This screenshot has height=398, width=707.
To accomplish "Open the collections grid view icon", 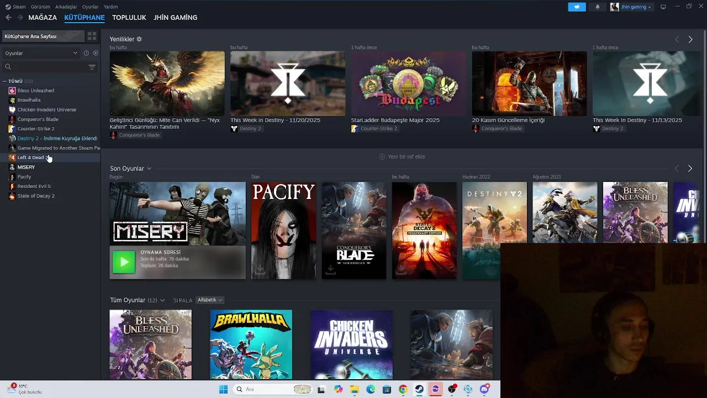I will [92, 36].
